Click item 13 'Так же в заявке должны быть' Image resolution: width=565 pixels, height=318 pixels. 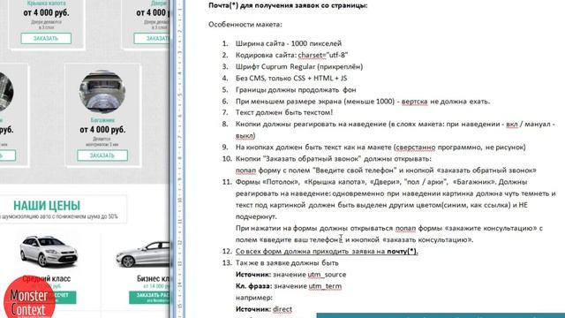click(287, 263)
